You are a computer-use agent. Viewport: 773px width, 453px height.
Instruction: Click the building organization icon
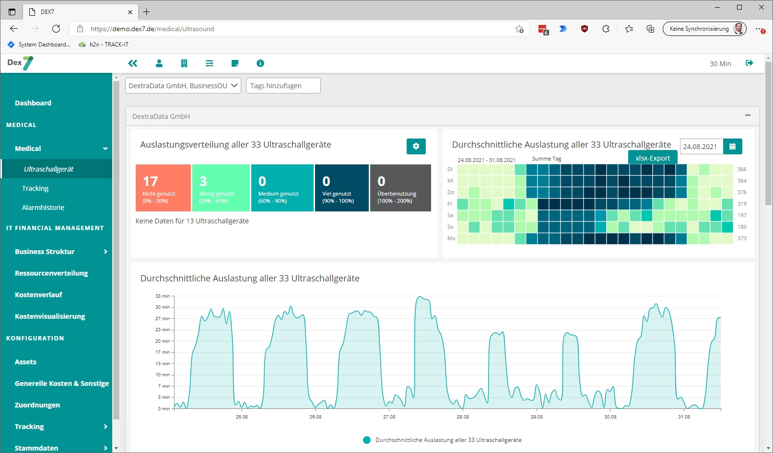[184, 63]
